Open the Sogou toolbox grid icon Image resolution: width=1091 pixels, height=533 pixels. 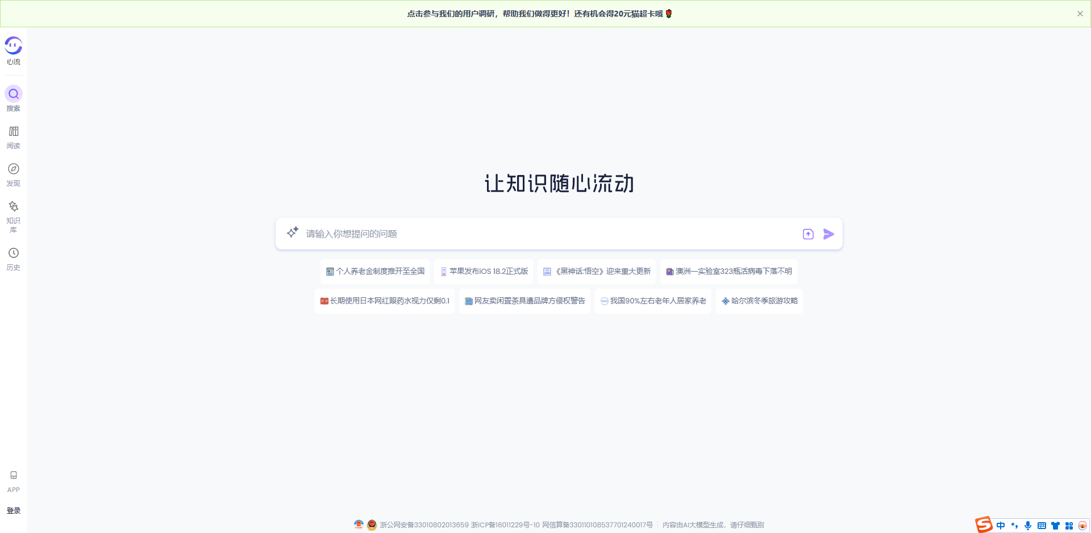1070,526
